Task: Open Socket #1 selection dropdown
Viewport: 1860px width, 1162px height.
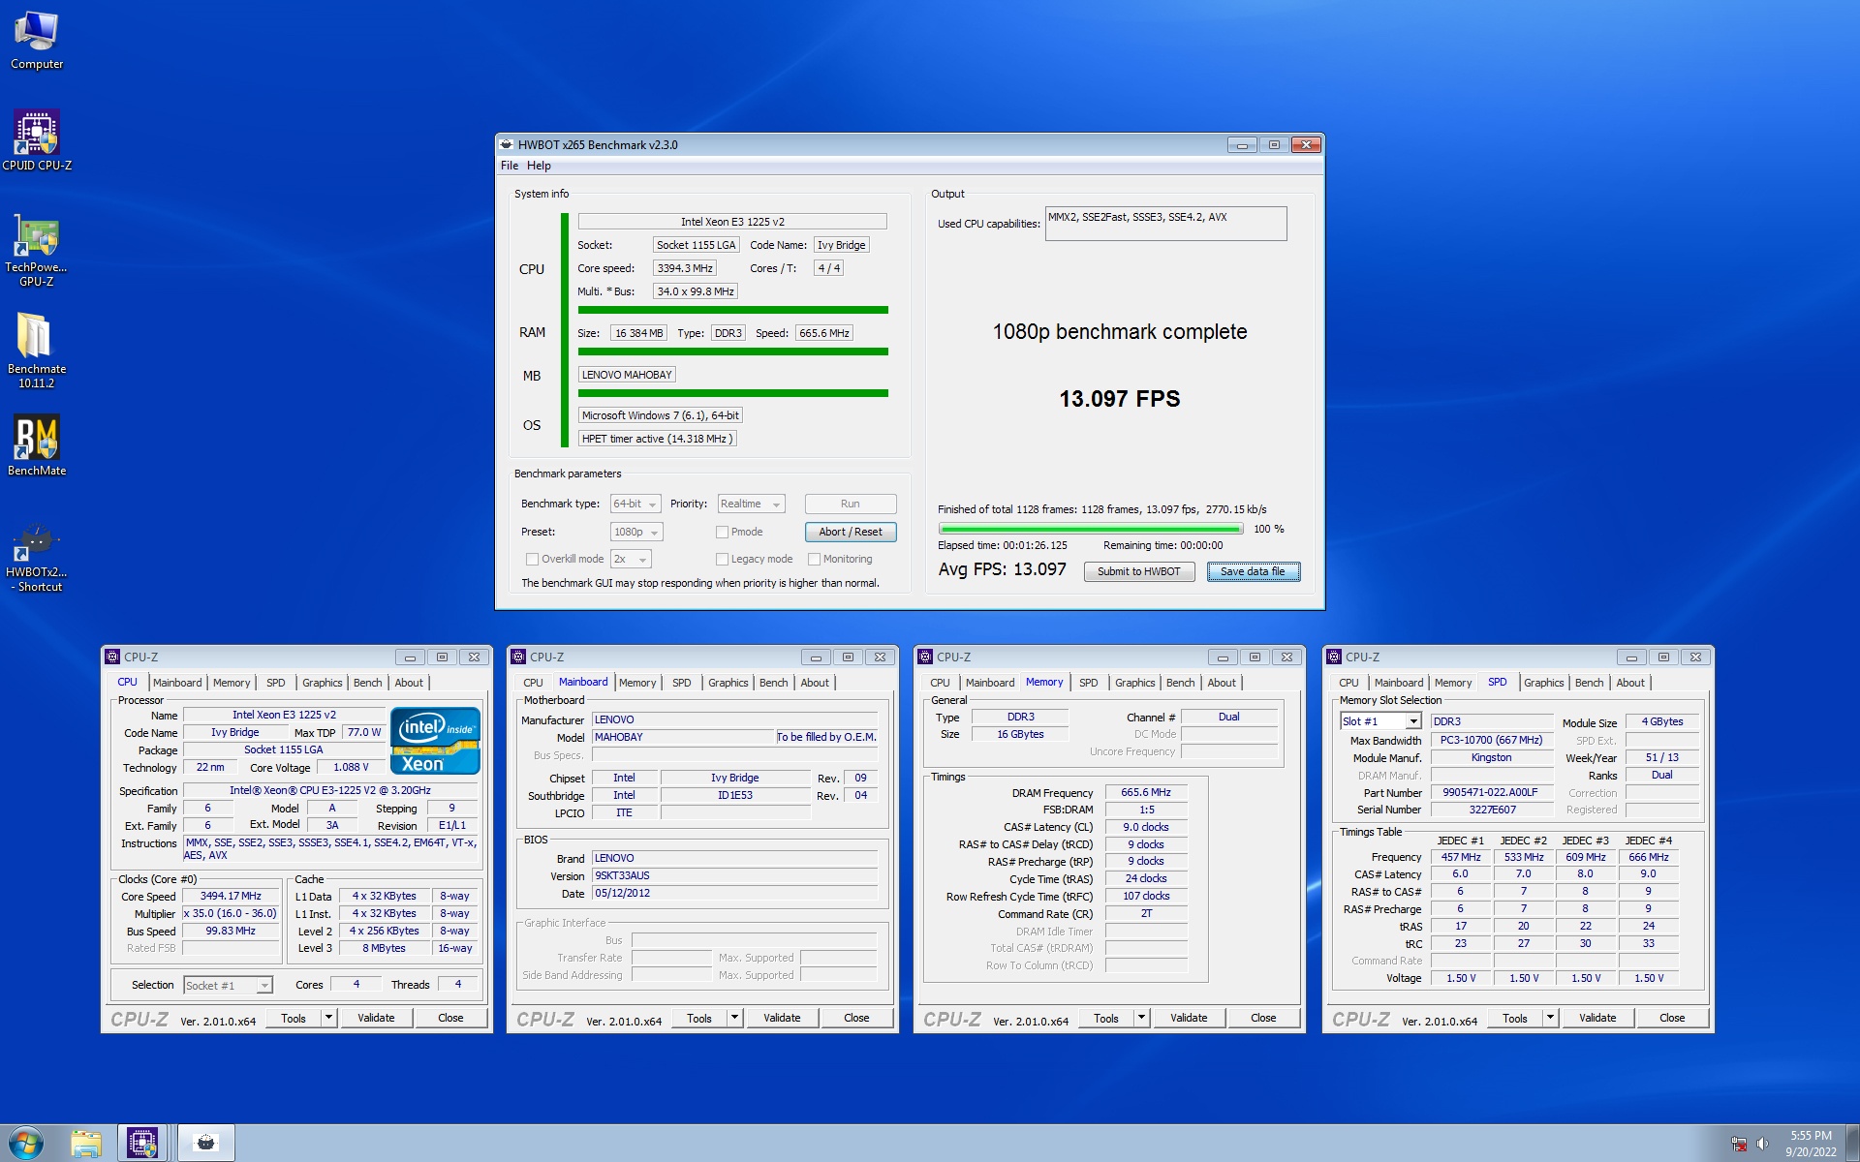Action: click(x=229, y=986)
